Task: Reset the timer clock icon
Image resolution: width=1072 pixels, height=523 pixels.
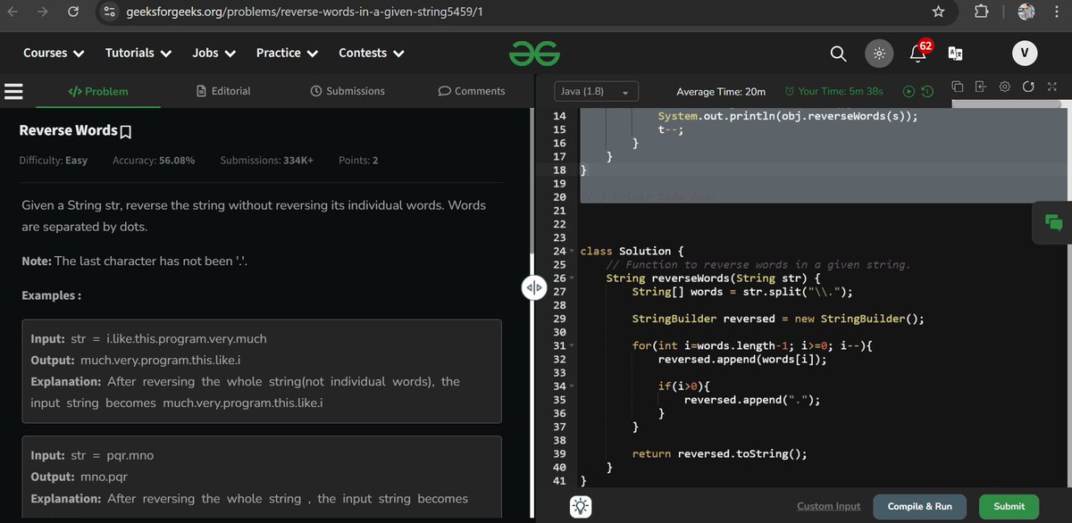Action: (x=927, y=91)
